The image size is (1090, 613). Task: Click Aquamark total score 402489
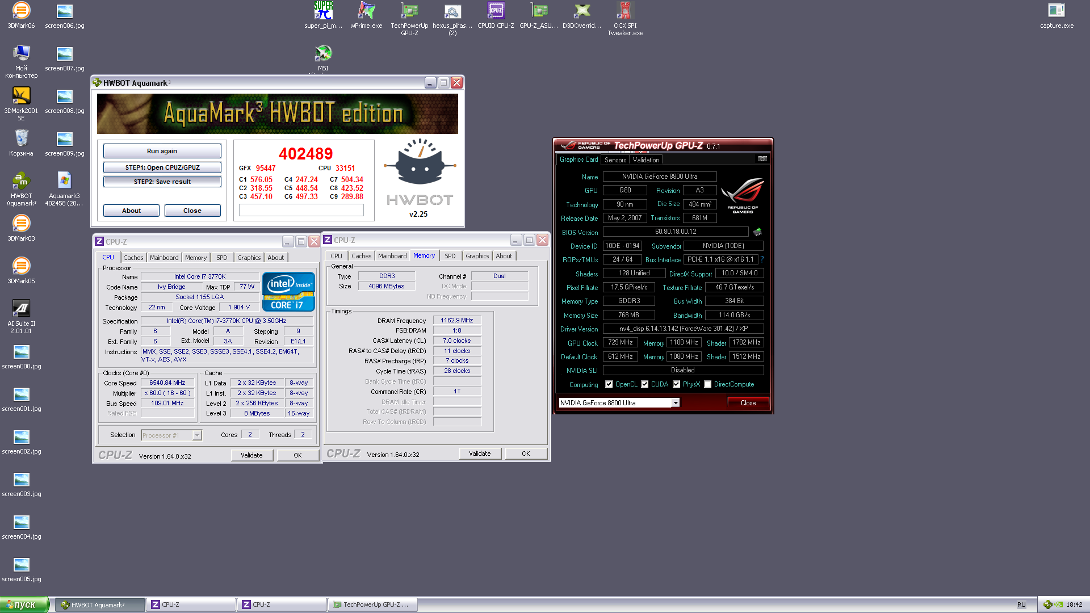pos(305,153)
